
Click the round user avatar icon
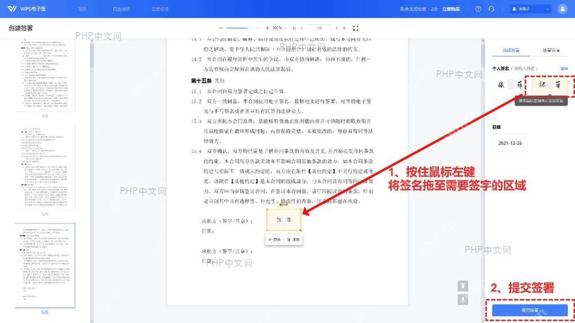[562, 9]
